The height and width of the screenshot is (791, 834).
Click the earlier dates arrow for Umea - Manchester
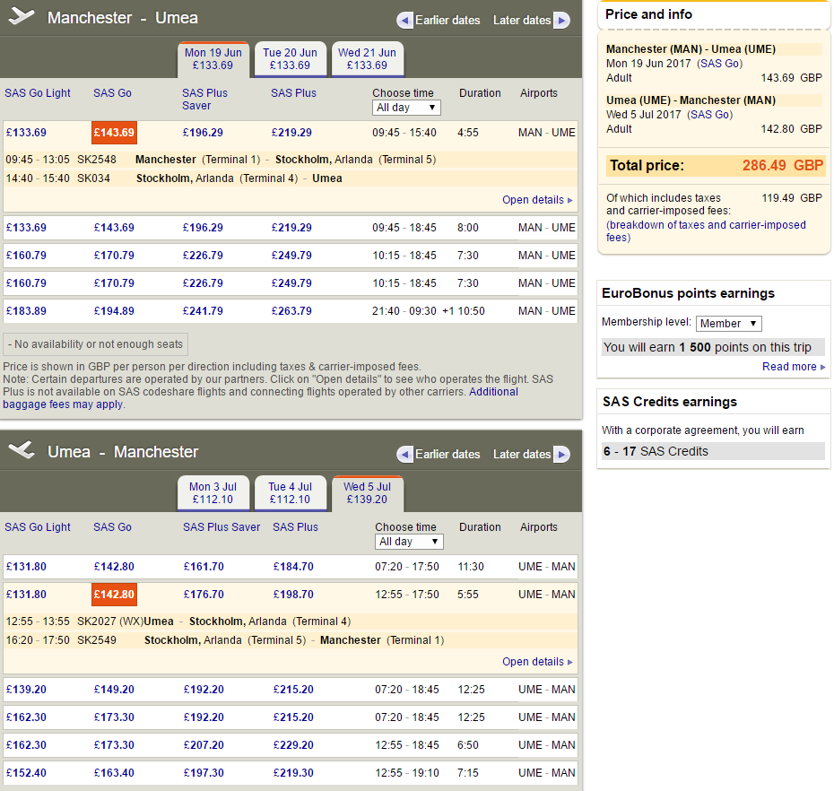tap(404, 455)
